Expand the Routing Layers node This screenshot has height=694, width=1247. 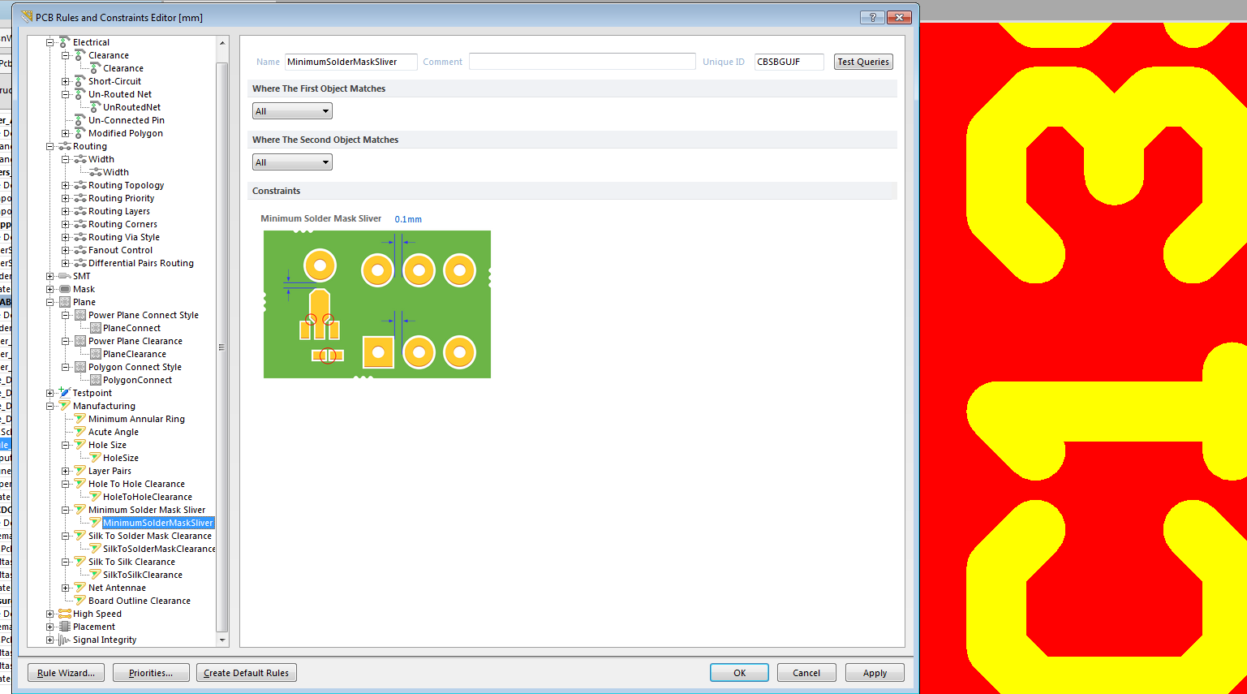tap(66, 211)
